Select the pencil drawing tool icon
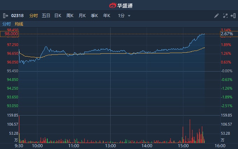The width and height of the screenshot is (238, 149). [217, 16]
